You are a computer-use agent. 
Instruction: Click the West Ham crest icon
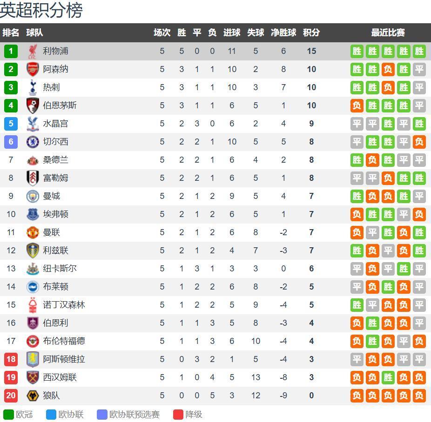pyautogui.click(x=33, y=377)
